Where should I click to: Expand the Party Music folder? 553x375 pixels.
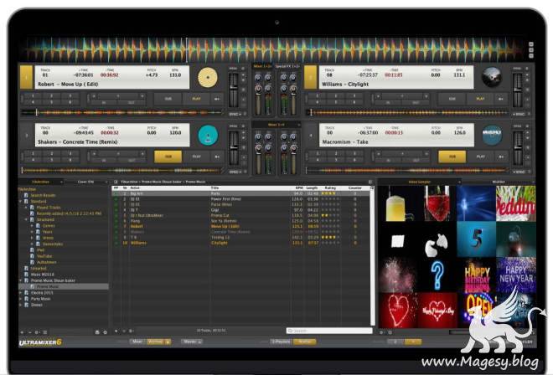point(20,299)
